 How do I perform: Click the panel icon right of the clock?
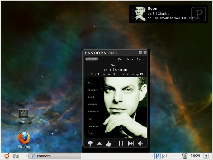coord(206,156)
